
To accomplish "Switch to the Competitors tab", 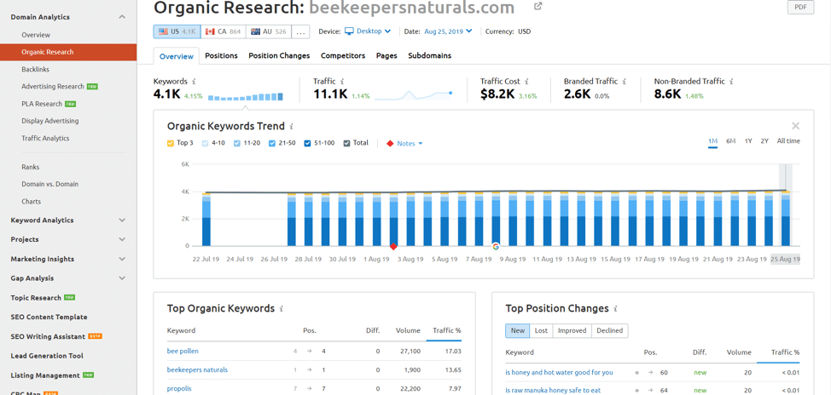I will pyautogui.click(x=343, y=55).
